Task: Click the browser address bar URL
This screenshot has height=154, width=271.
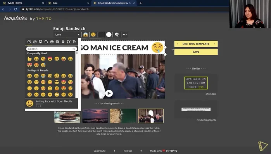Action: pyautogui.click(x=57, y=9)
